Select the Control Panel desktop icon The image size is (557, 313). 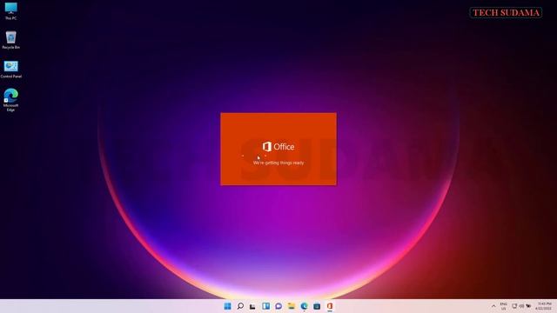pos(10,70)
